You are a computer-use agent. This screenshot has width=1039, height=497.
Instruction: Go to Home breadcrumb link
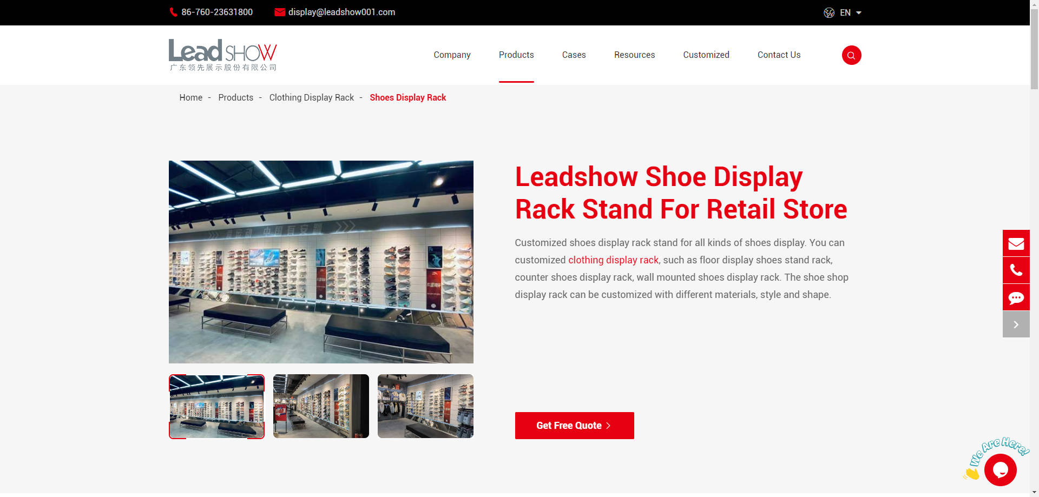[x=191, y=97]
